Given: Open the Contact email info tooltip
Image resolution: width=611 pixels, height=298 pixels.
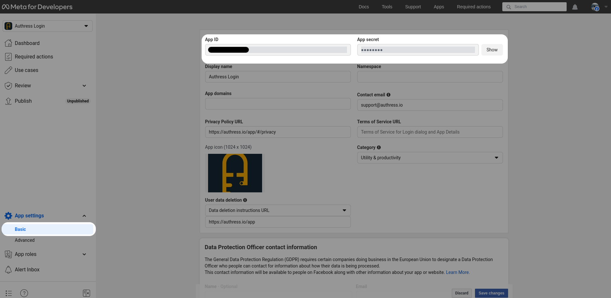Looking at the screenshot, I should (x=388, y=95).
